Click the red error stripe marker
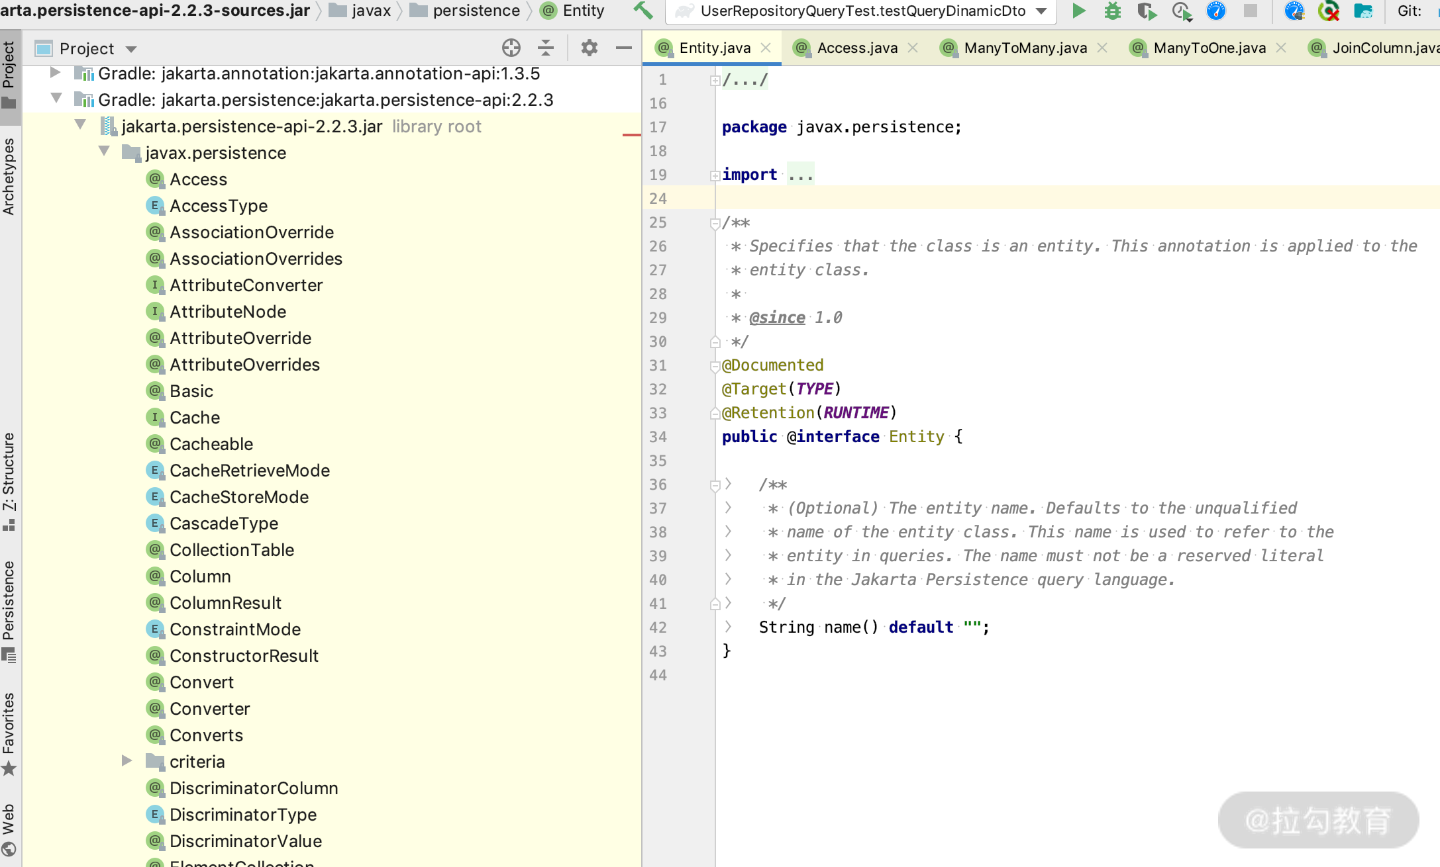The image size is (1440, 867). (631, 135)
